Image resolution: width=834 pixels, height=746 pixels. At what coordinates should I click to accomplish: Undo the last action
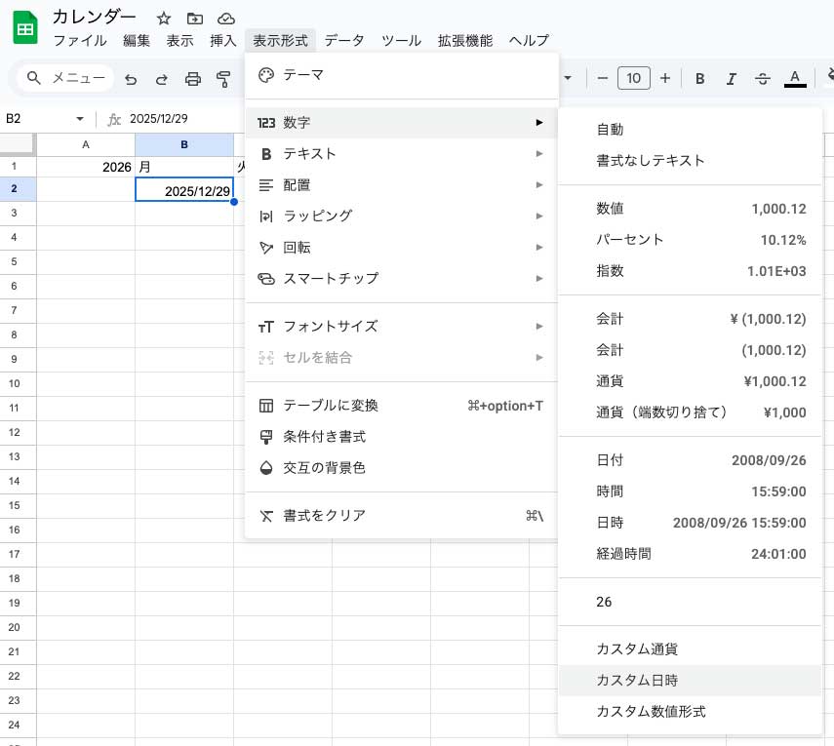(x=131, y=79)
